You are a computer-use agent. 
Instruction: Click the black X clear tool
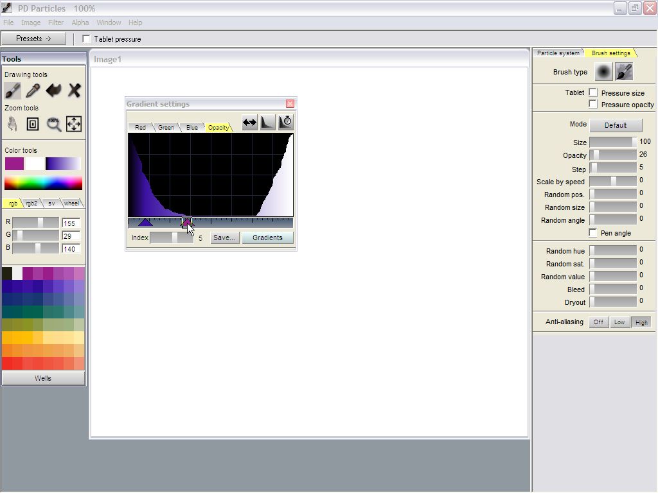point(75,91)
